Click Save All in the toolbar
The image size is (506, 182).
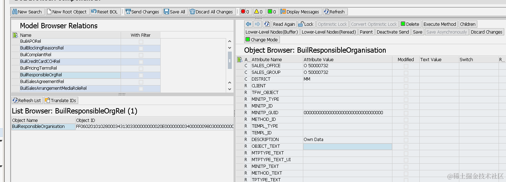click(175, 12)
